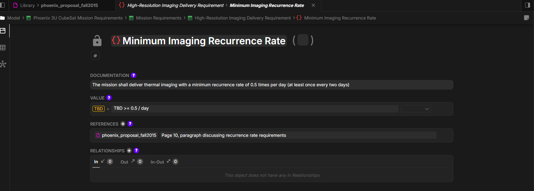
Task: Open the High-Resolution Imaging Delivery Requirement breadcrumb
Action: [243, 18]
